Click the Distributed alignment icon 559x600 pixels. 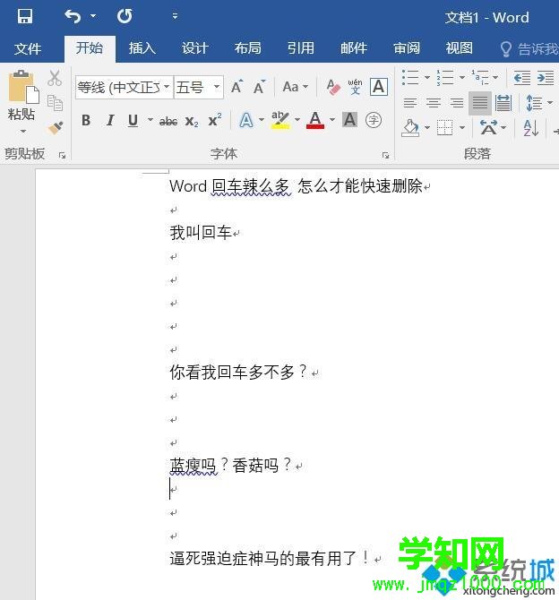pos(503,103)
